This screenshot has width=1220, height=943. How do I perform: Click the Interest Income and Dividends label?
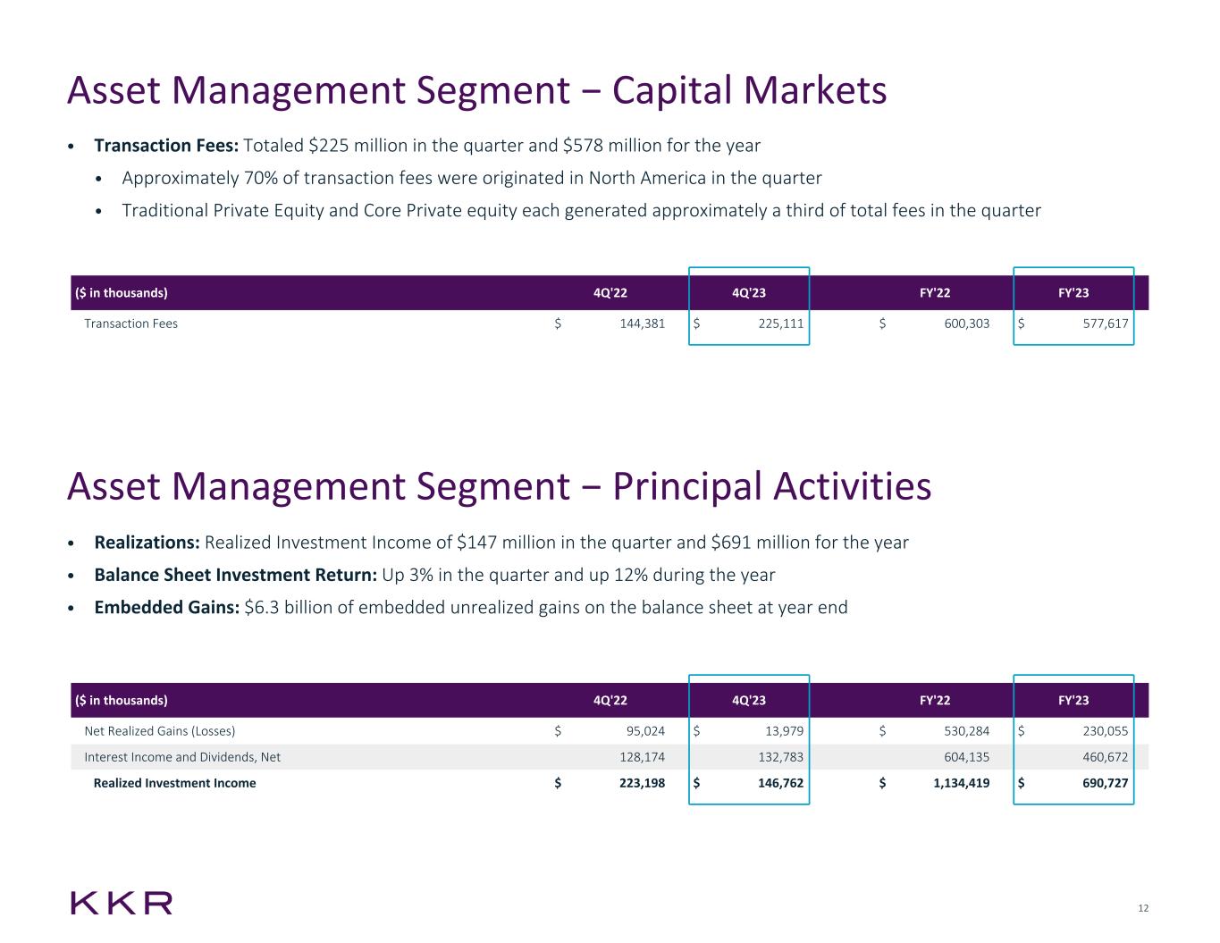click(x=182, y=757)
